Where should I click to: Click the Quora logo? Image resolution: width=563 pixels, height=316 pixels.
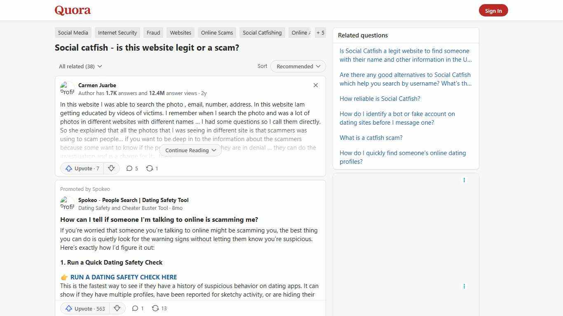pos(72,10)
